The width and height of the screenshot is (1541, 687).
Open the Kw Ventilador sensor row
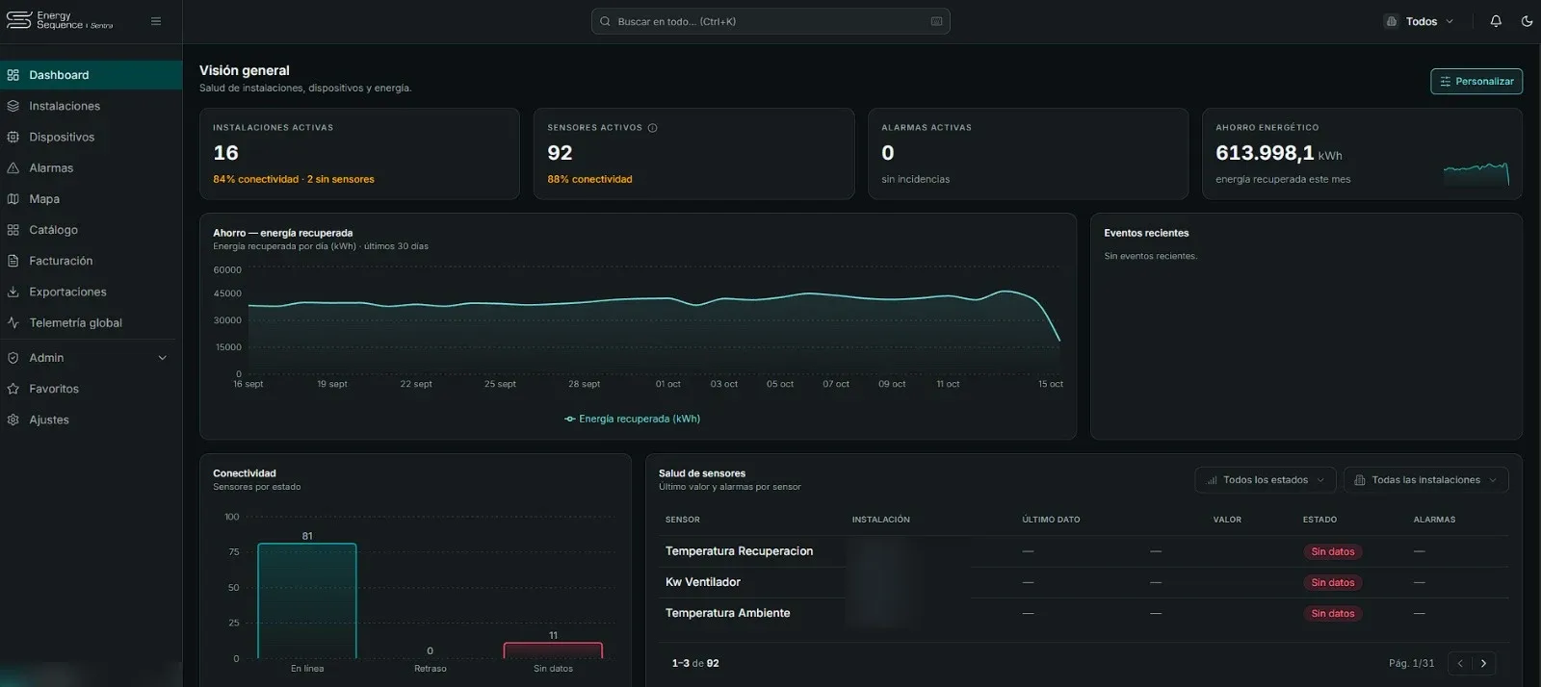point(1084,582)
